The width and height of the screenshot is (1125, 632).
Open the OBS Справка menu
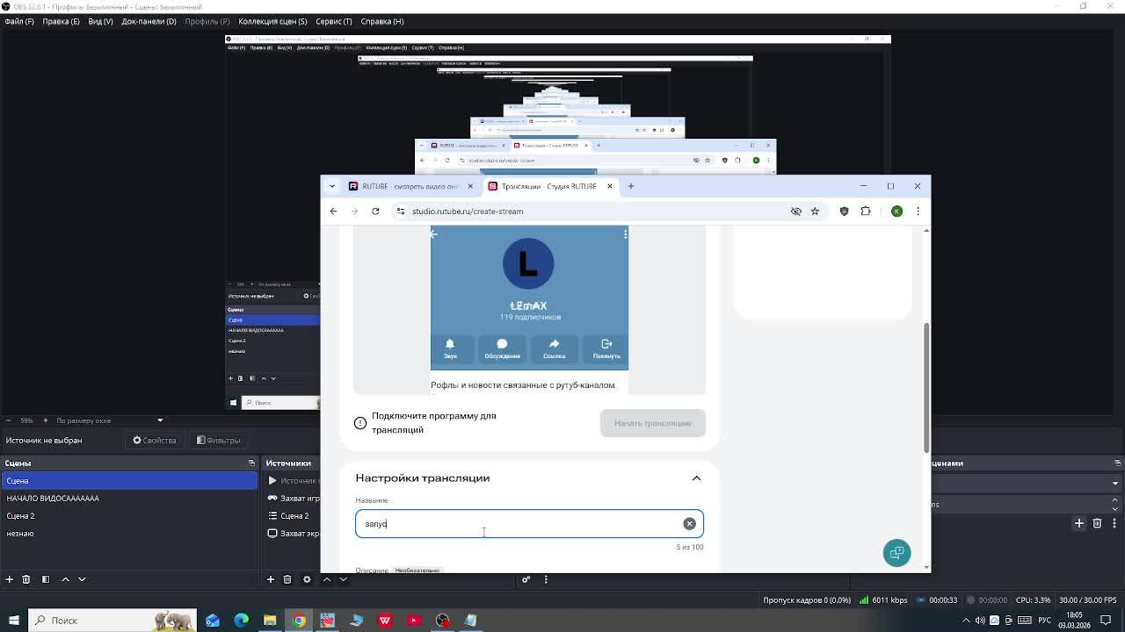382,21
